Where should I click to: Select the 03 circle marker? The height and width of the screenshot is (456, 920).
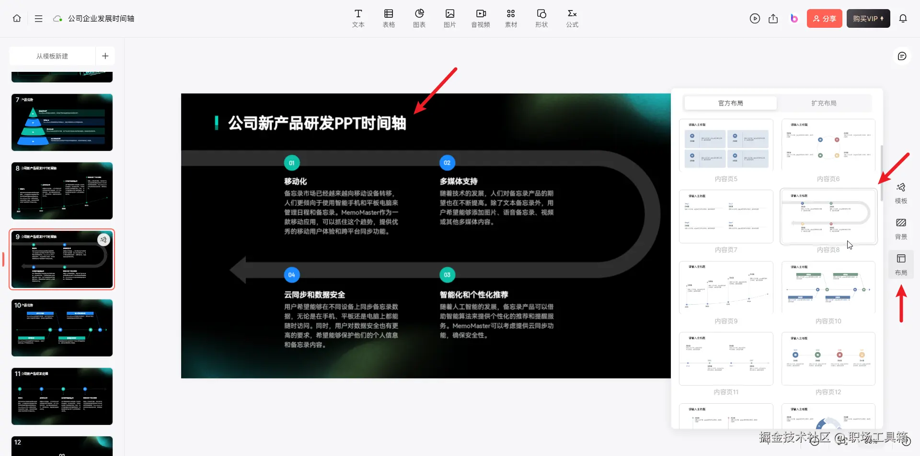pos(447,275)
